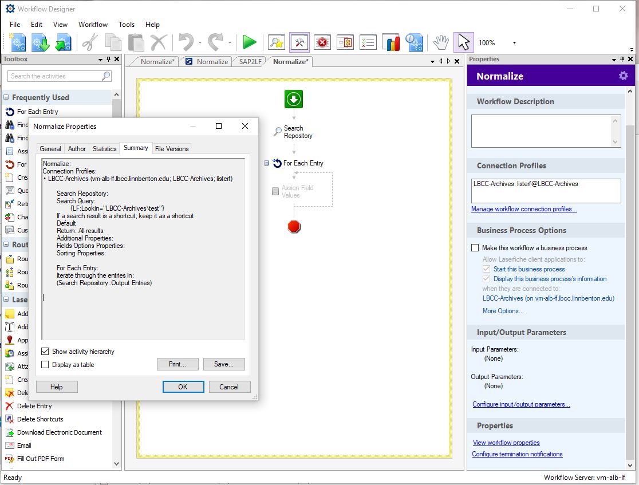Click the toolbox search activities field
Image resolution: width=639 pixels, height=485 pixels.
point(54,76)
